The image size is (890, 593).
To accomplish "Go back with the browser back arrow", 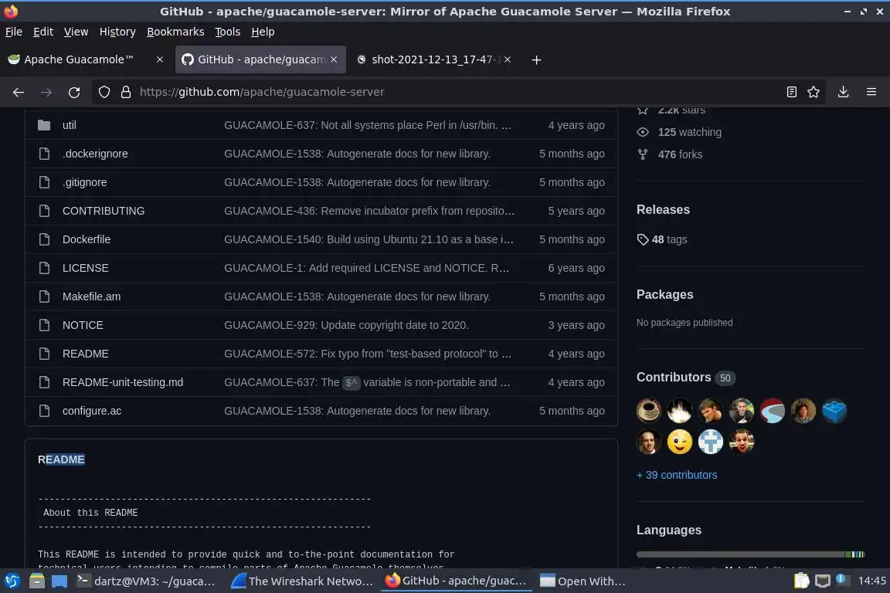I will coord(19,92).
